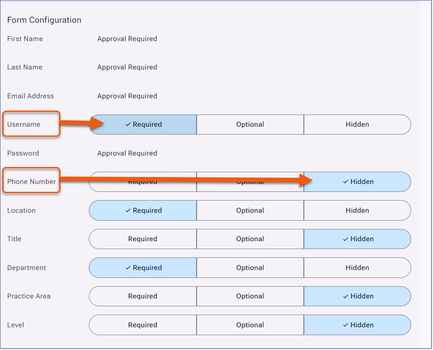Click Approval Required beside Password
This screenshot has height=350, width=433.
click(127, 153)
